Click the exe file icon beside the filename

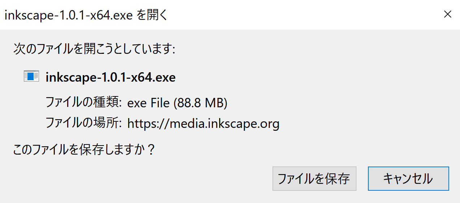(31, 77)
